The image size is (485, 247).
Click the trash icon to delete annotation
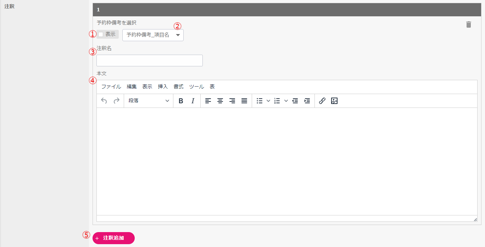469,24
